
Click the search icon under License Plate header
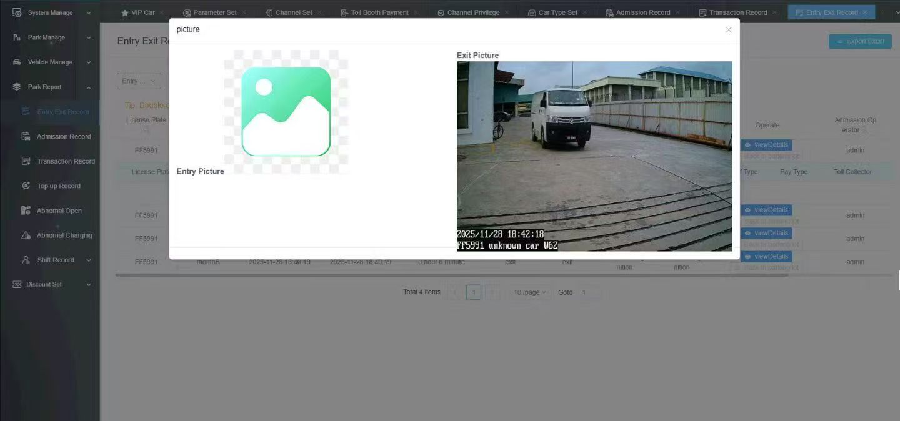pos(146,130)
